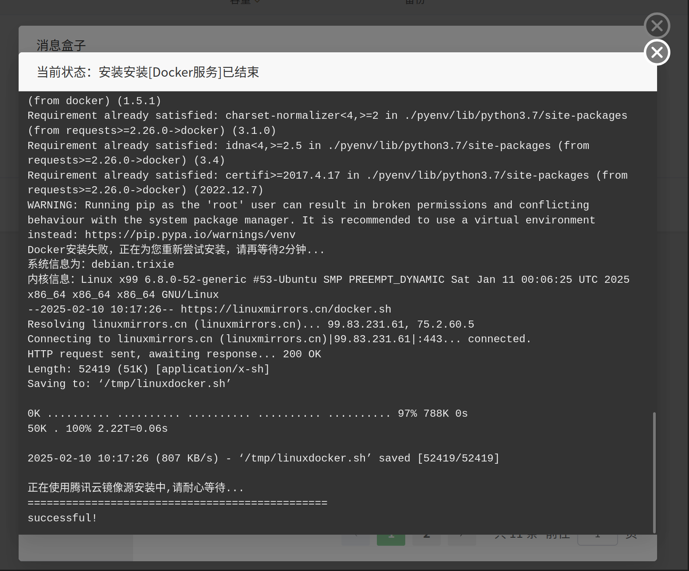
Task: Click the 'requests>=2.26.0->docker) (2022.12.7)' line
Action: coord(145,190)
